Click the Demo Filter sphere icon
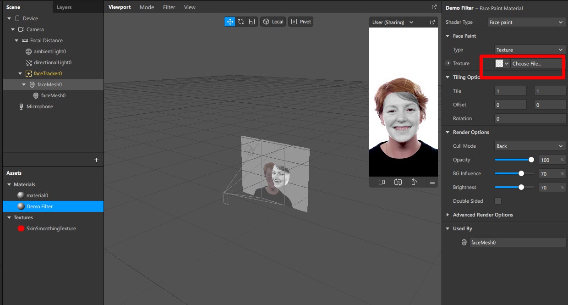568x305 pixels. coord(21,206)
